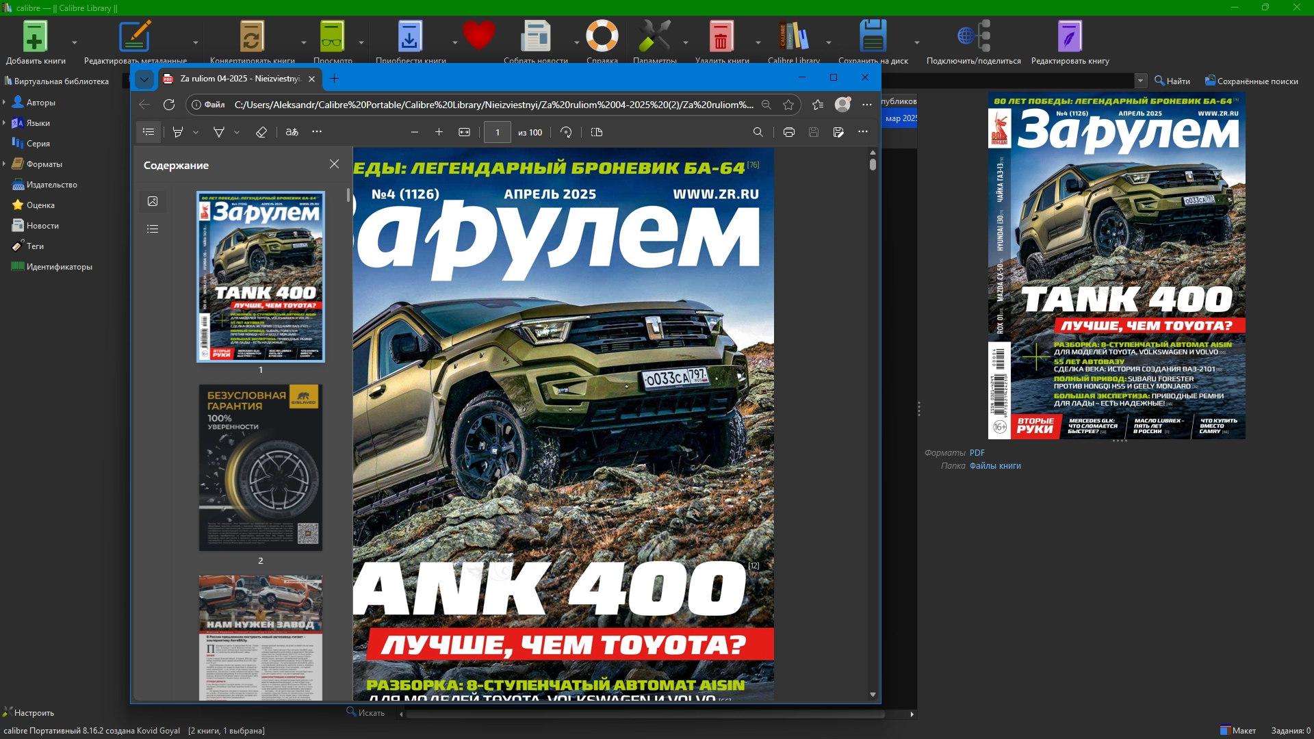Open a new browser tab
Screen dimensions: 1314x739
pyautogui.click(x=334, y=79)
